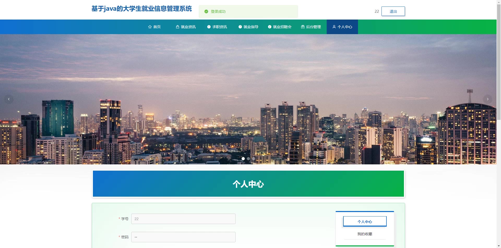Screen dimensions: 501x248
Task: Click the star icon beside 首页
Action: [150, 27]
